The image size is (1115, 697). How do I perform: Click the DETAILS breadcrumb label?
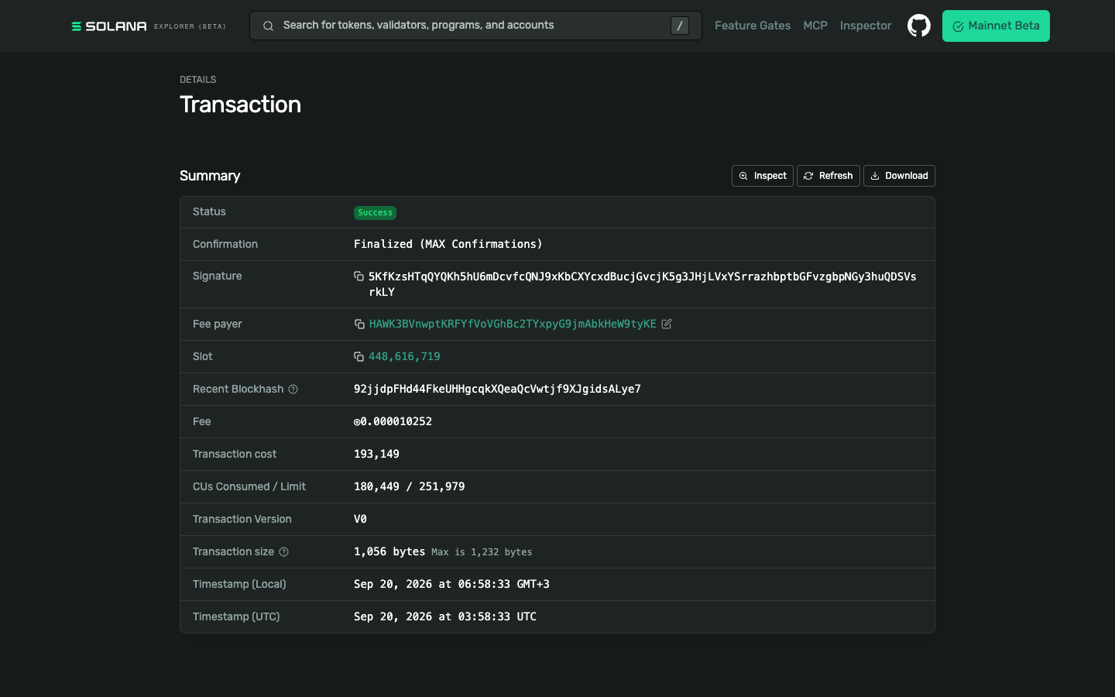(x=198, y=80)
